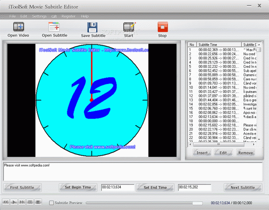
Task: Click the subtitle text box showing softpedia text
Action: click(x=133, y=171)
